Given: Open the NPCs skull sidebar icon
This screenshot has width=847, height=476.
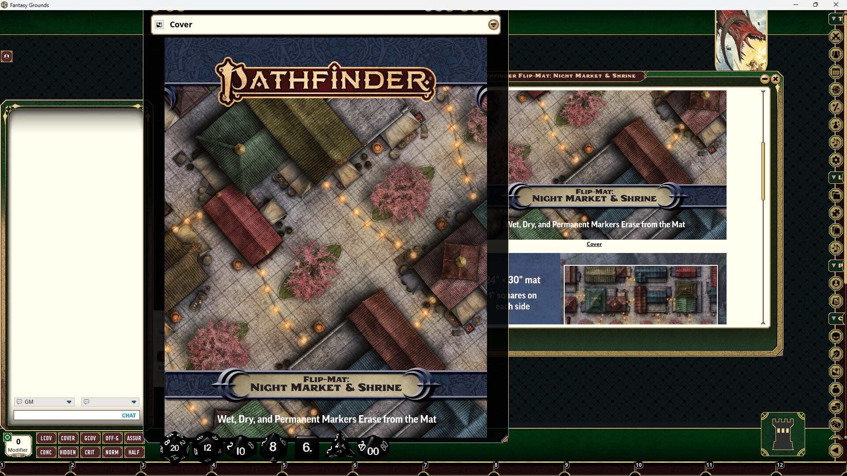Looking at the screenshot, I should 836,336.
